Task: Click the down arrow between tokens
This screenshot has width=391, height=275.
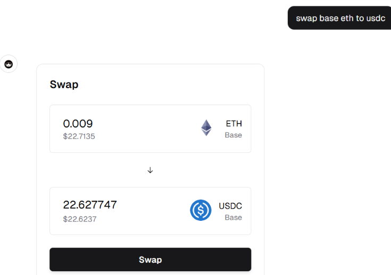Action: point(150,170)
